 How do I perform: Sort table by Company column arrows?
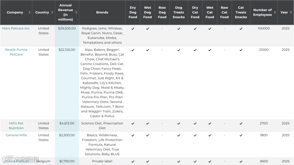(x=29, y=12)
